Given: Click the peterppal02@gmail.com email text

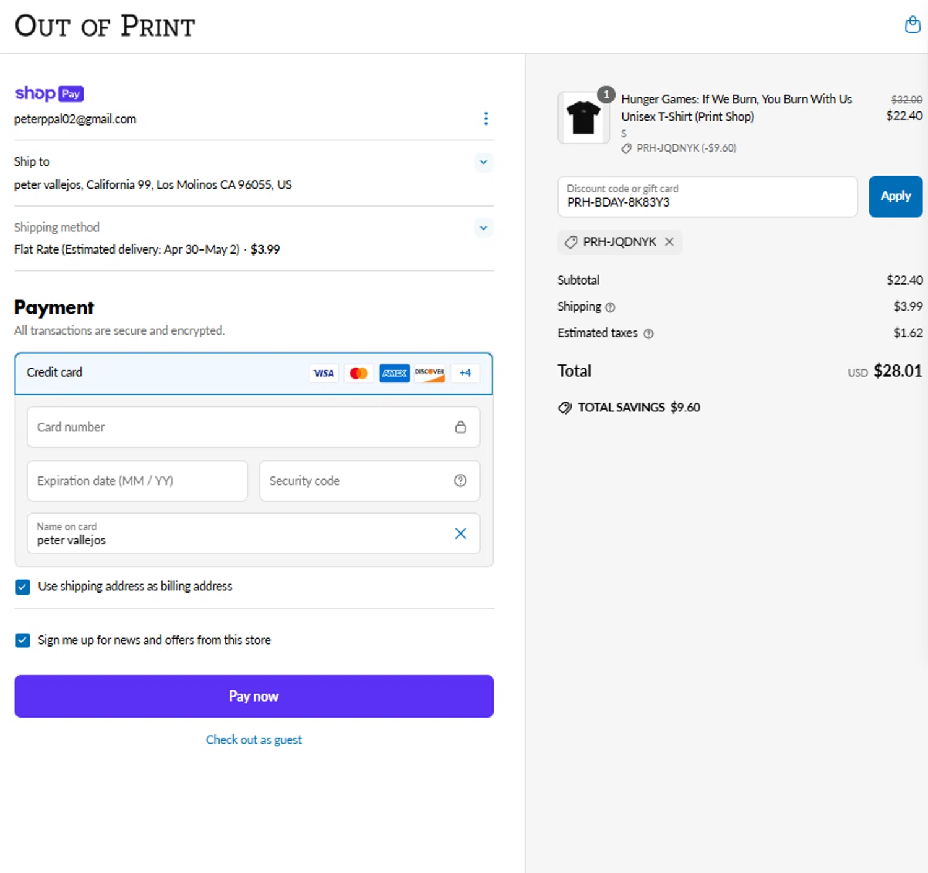Looking at the screenshot, I should pos(75,119).
